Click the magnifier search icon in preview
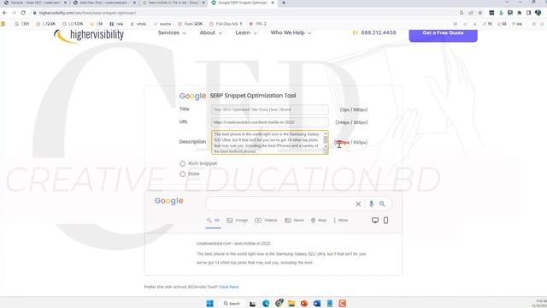Viewport: 547px width, 308px height. point(382,204)
